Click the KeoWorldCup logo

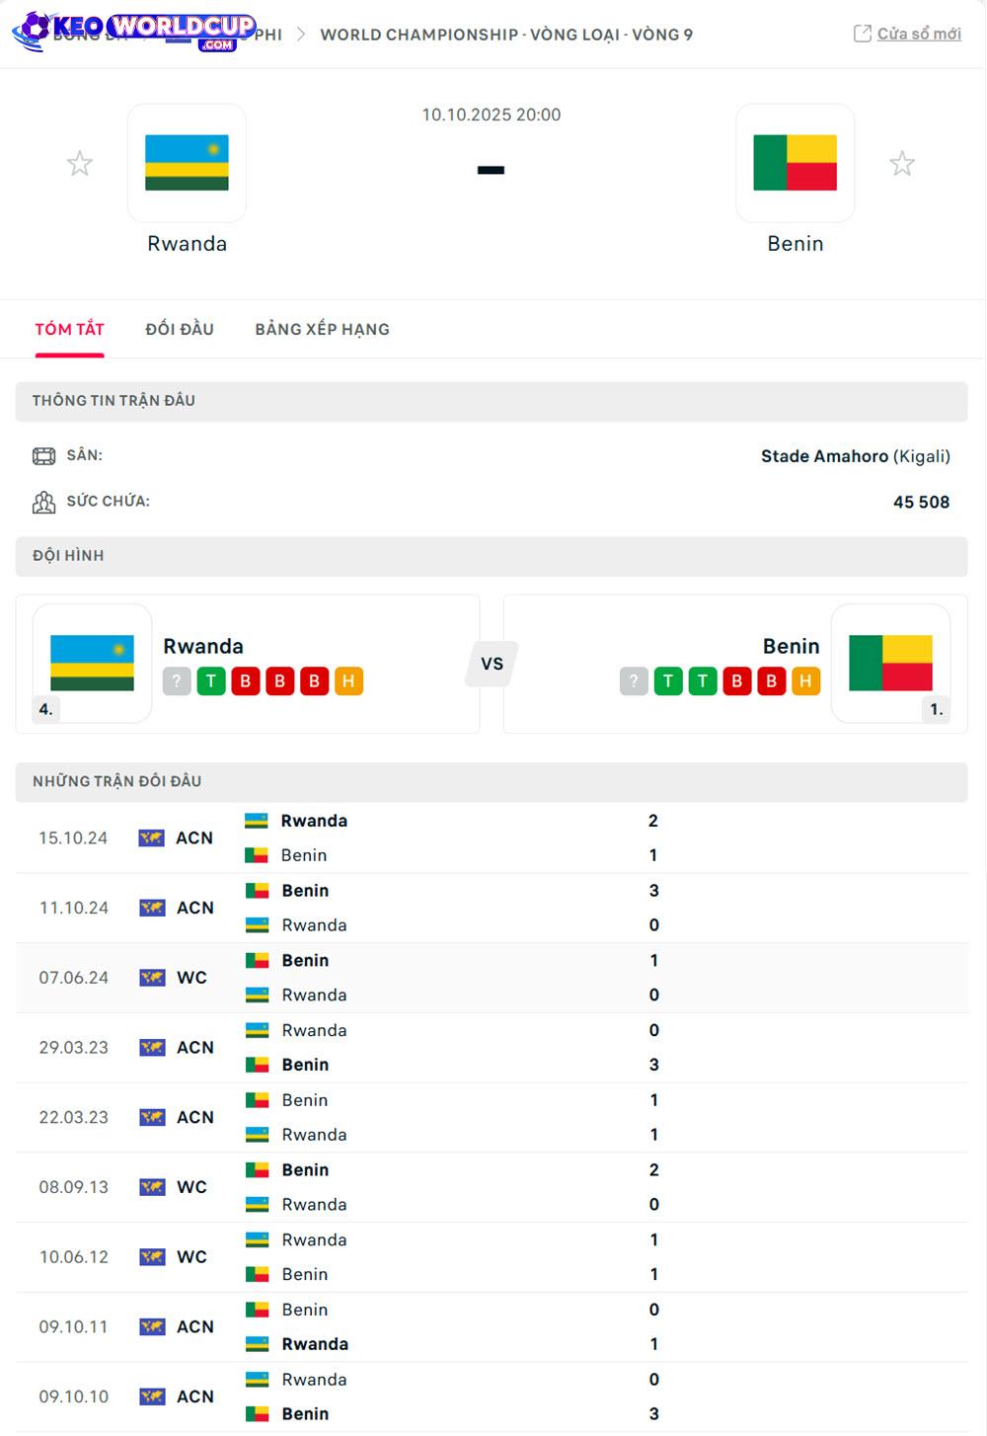pos(134,30)
